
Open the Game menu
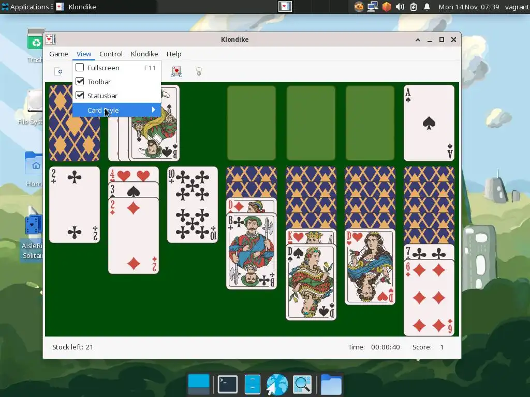click(x=58, y=54)
